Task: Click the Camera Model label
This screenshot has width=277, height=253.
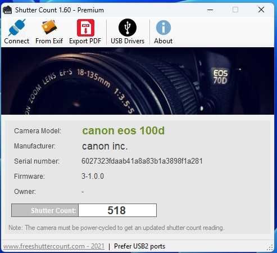Action: (38, 131)
